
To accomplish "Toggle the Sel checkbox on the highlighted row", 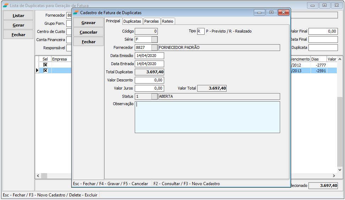I will point(45,70).
